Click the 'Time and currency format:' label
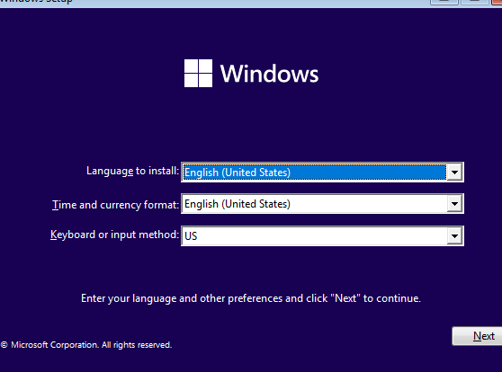 coord(115,205)
